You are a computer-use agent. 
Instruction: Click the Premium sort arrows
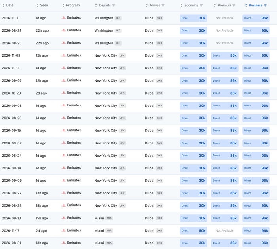[214, 6]
